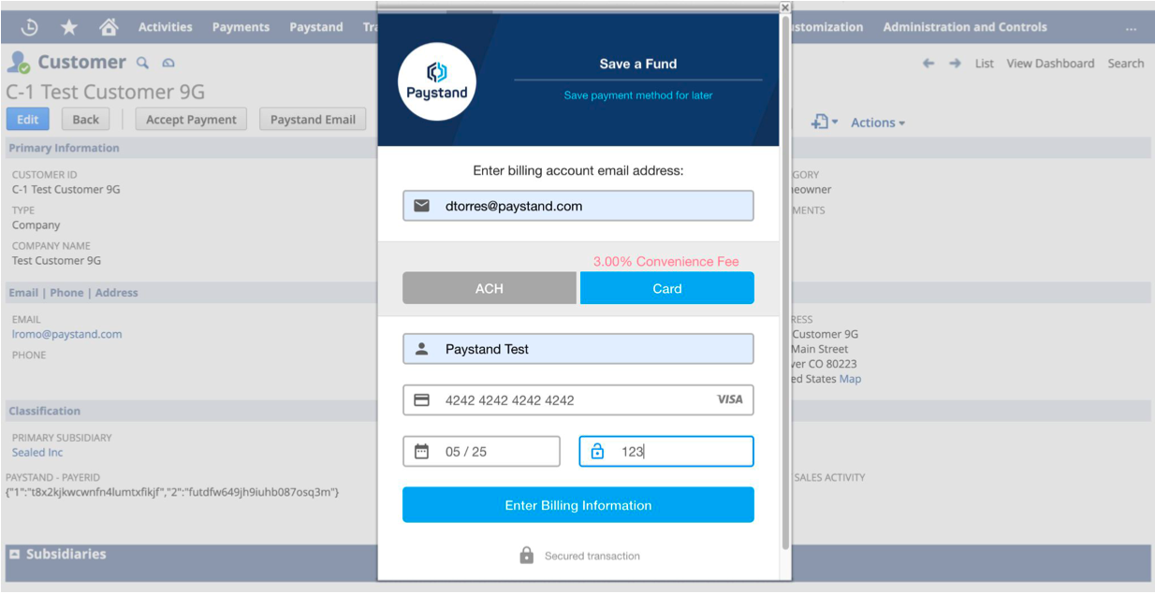This screenshot has height=594, width=1155.
Task: Open the new document plus icon dropdown
Action: (825, 123)
